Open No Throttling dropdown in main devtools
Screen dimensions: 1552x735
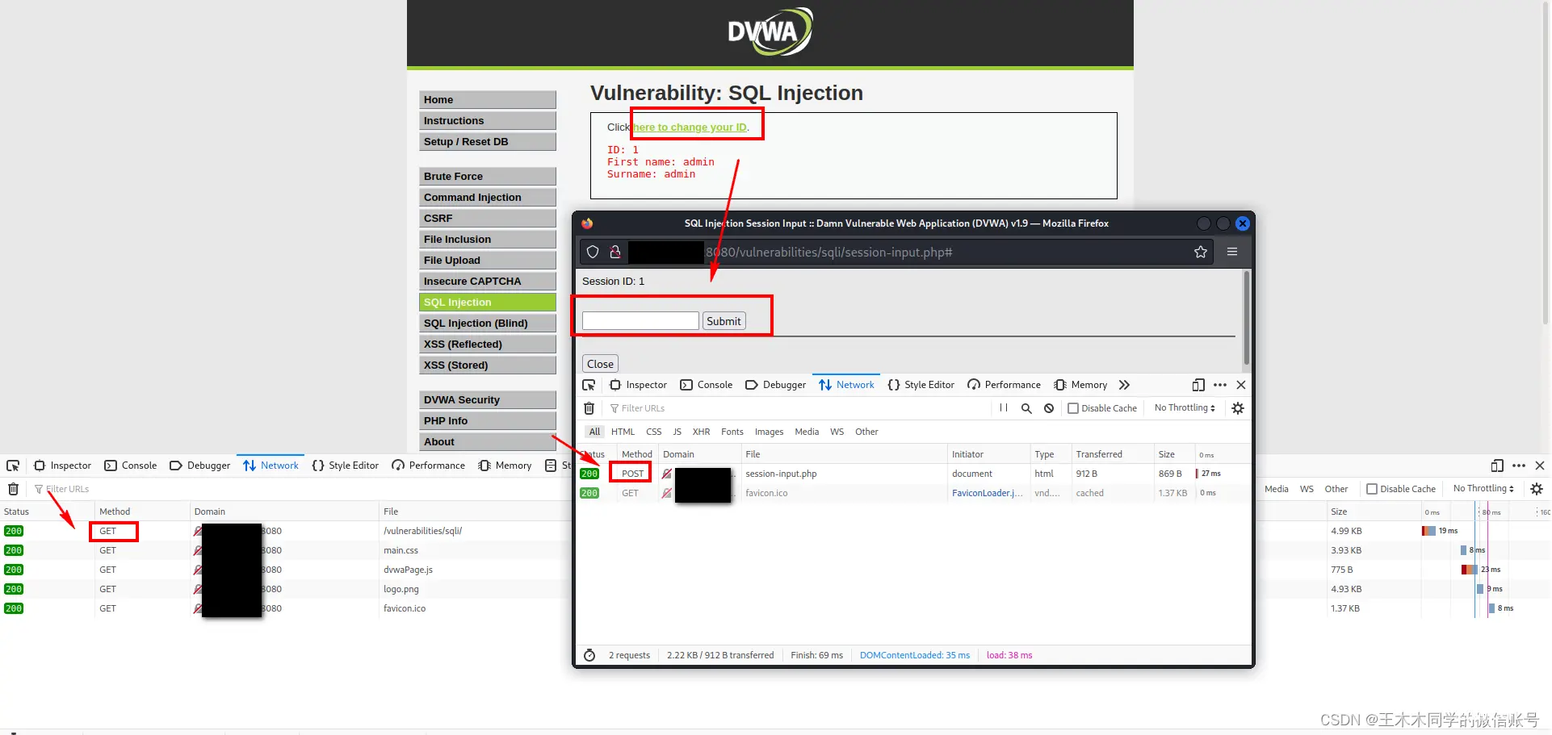pos(1483,489)
